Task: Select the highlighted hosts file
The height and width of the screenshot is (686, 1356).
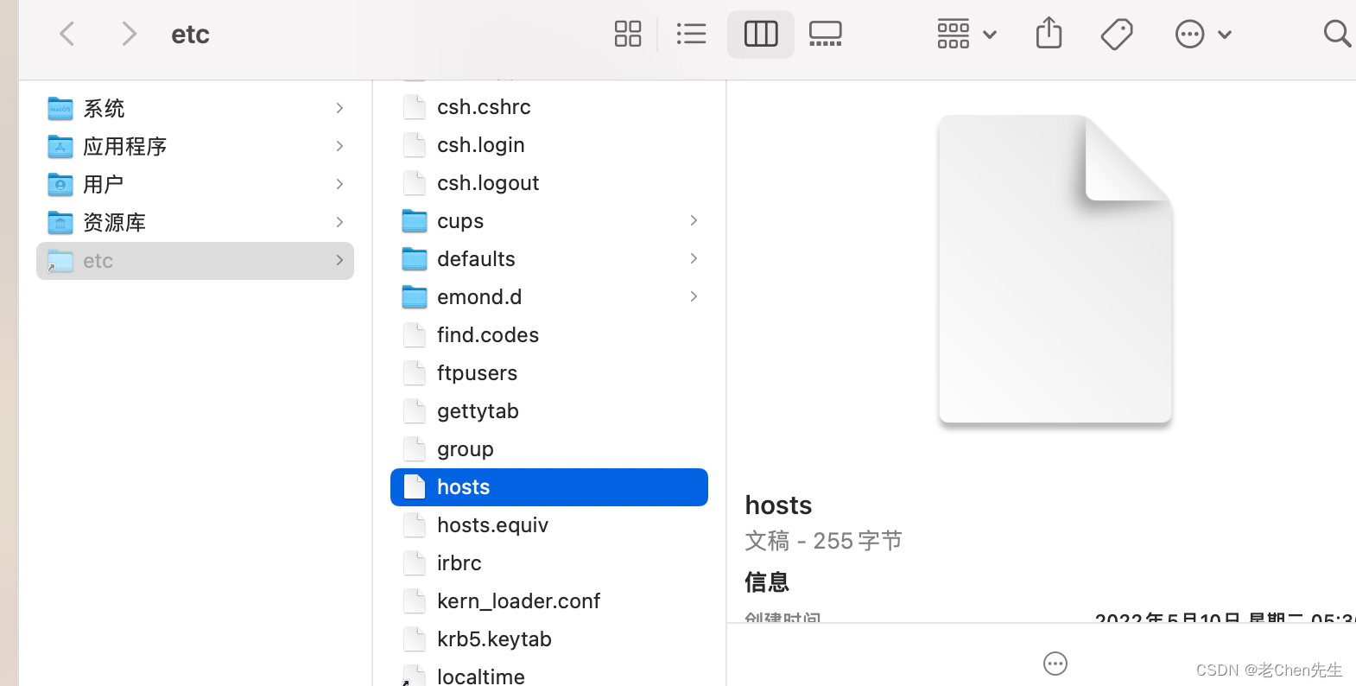Action: pyautogui.click(x=549, y=487)
